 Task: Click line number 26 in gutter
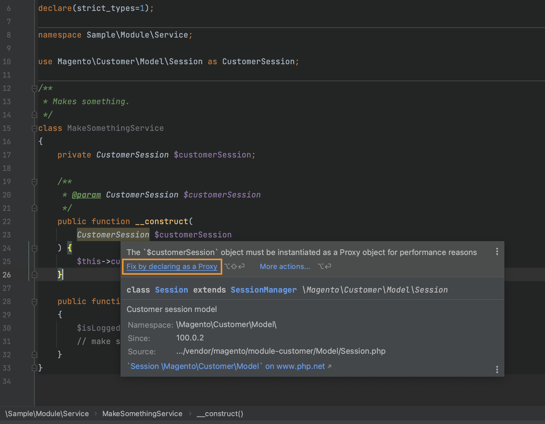[7, 275]
